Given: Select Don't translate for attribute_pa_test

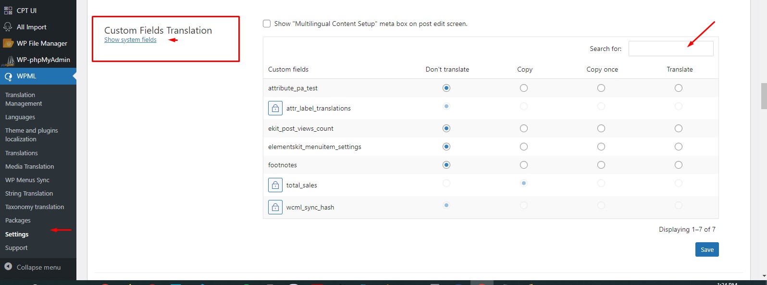Looking at the screenshot, I should pyautogui.click(x=446, y=88).
